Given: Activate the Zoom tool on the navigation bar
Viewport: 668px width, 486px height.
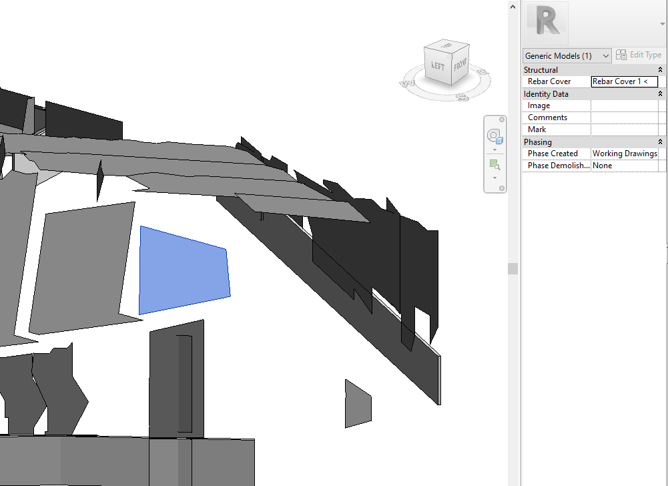Looking at the screenshot, I should (494, 165).
